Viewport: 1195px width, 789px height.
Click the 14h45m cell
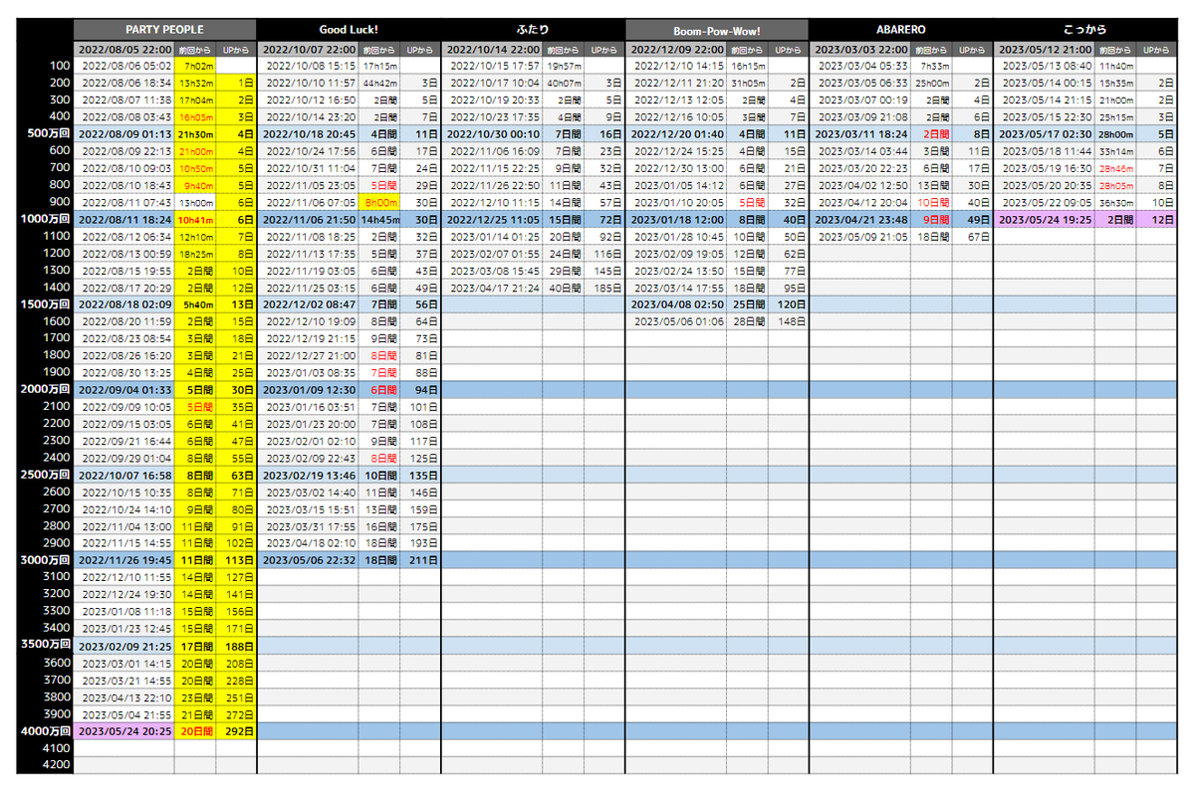point(379,218)
